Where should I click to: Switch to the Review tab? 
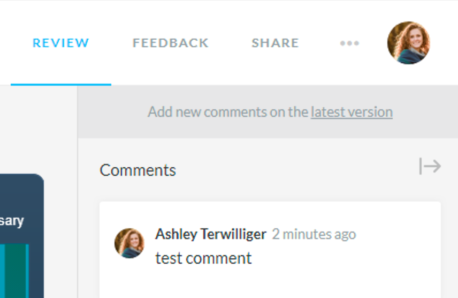coord(61,43)
